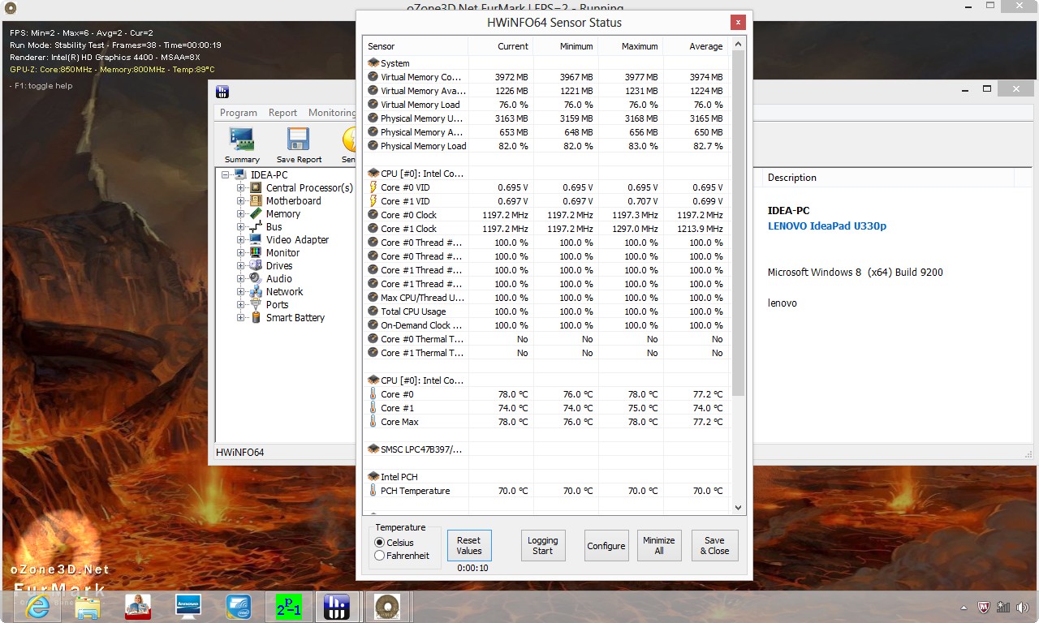The height and width of the screenshot is (623, 1039).
Task: Open the LENOVO IdeaPad U330p link
Action: pyautogui.click(x=827, y=226)
